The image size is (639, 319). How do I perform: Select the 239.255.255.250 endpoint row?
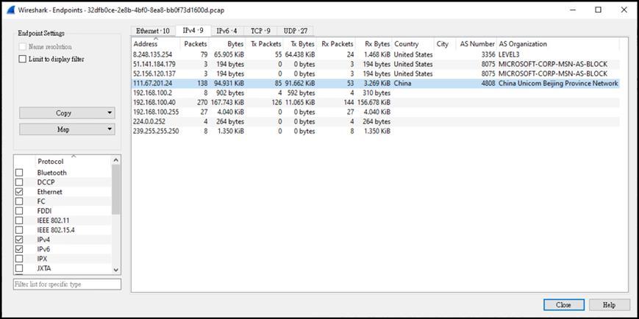point(375,131)
